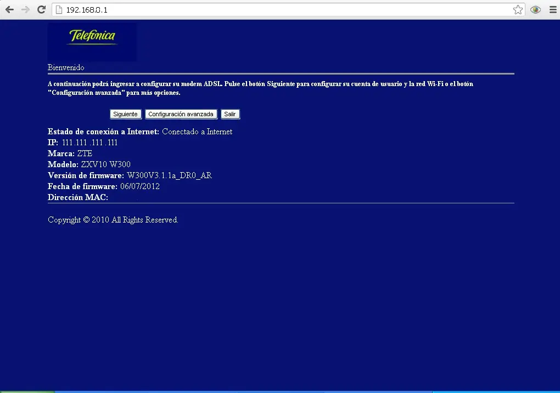Open the Chrome hamburger menu
The image size is (560, 393).
pyautogui.click(x=553, y=10)
